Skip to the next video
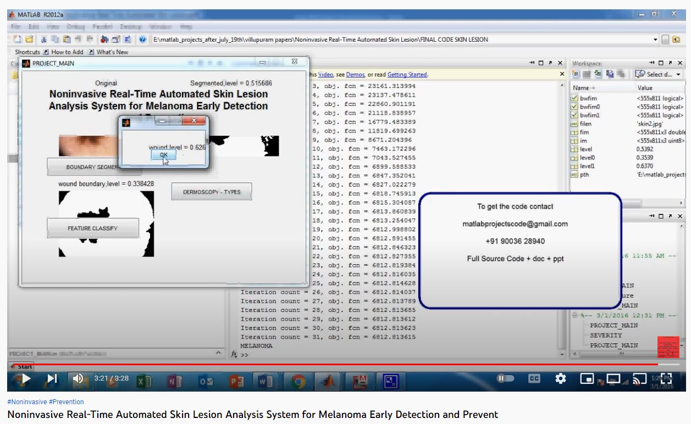 point(52,378)
